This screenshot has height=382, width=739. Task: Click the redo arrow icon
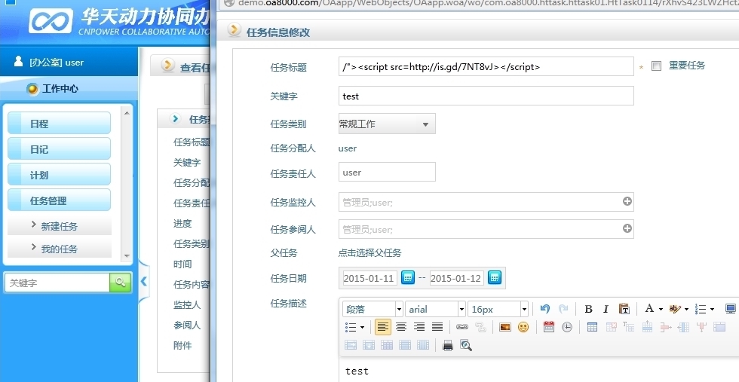[x=563, y=309]
